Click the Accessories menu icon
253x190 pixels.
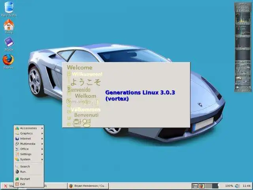[x=17, y=128]
